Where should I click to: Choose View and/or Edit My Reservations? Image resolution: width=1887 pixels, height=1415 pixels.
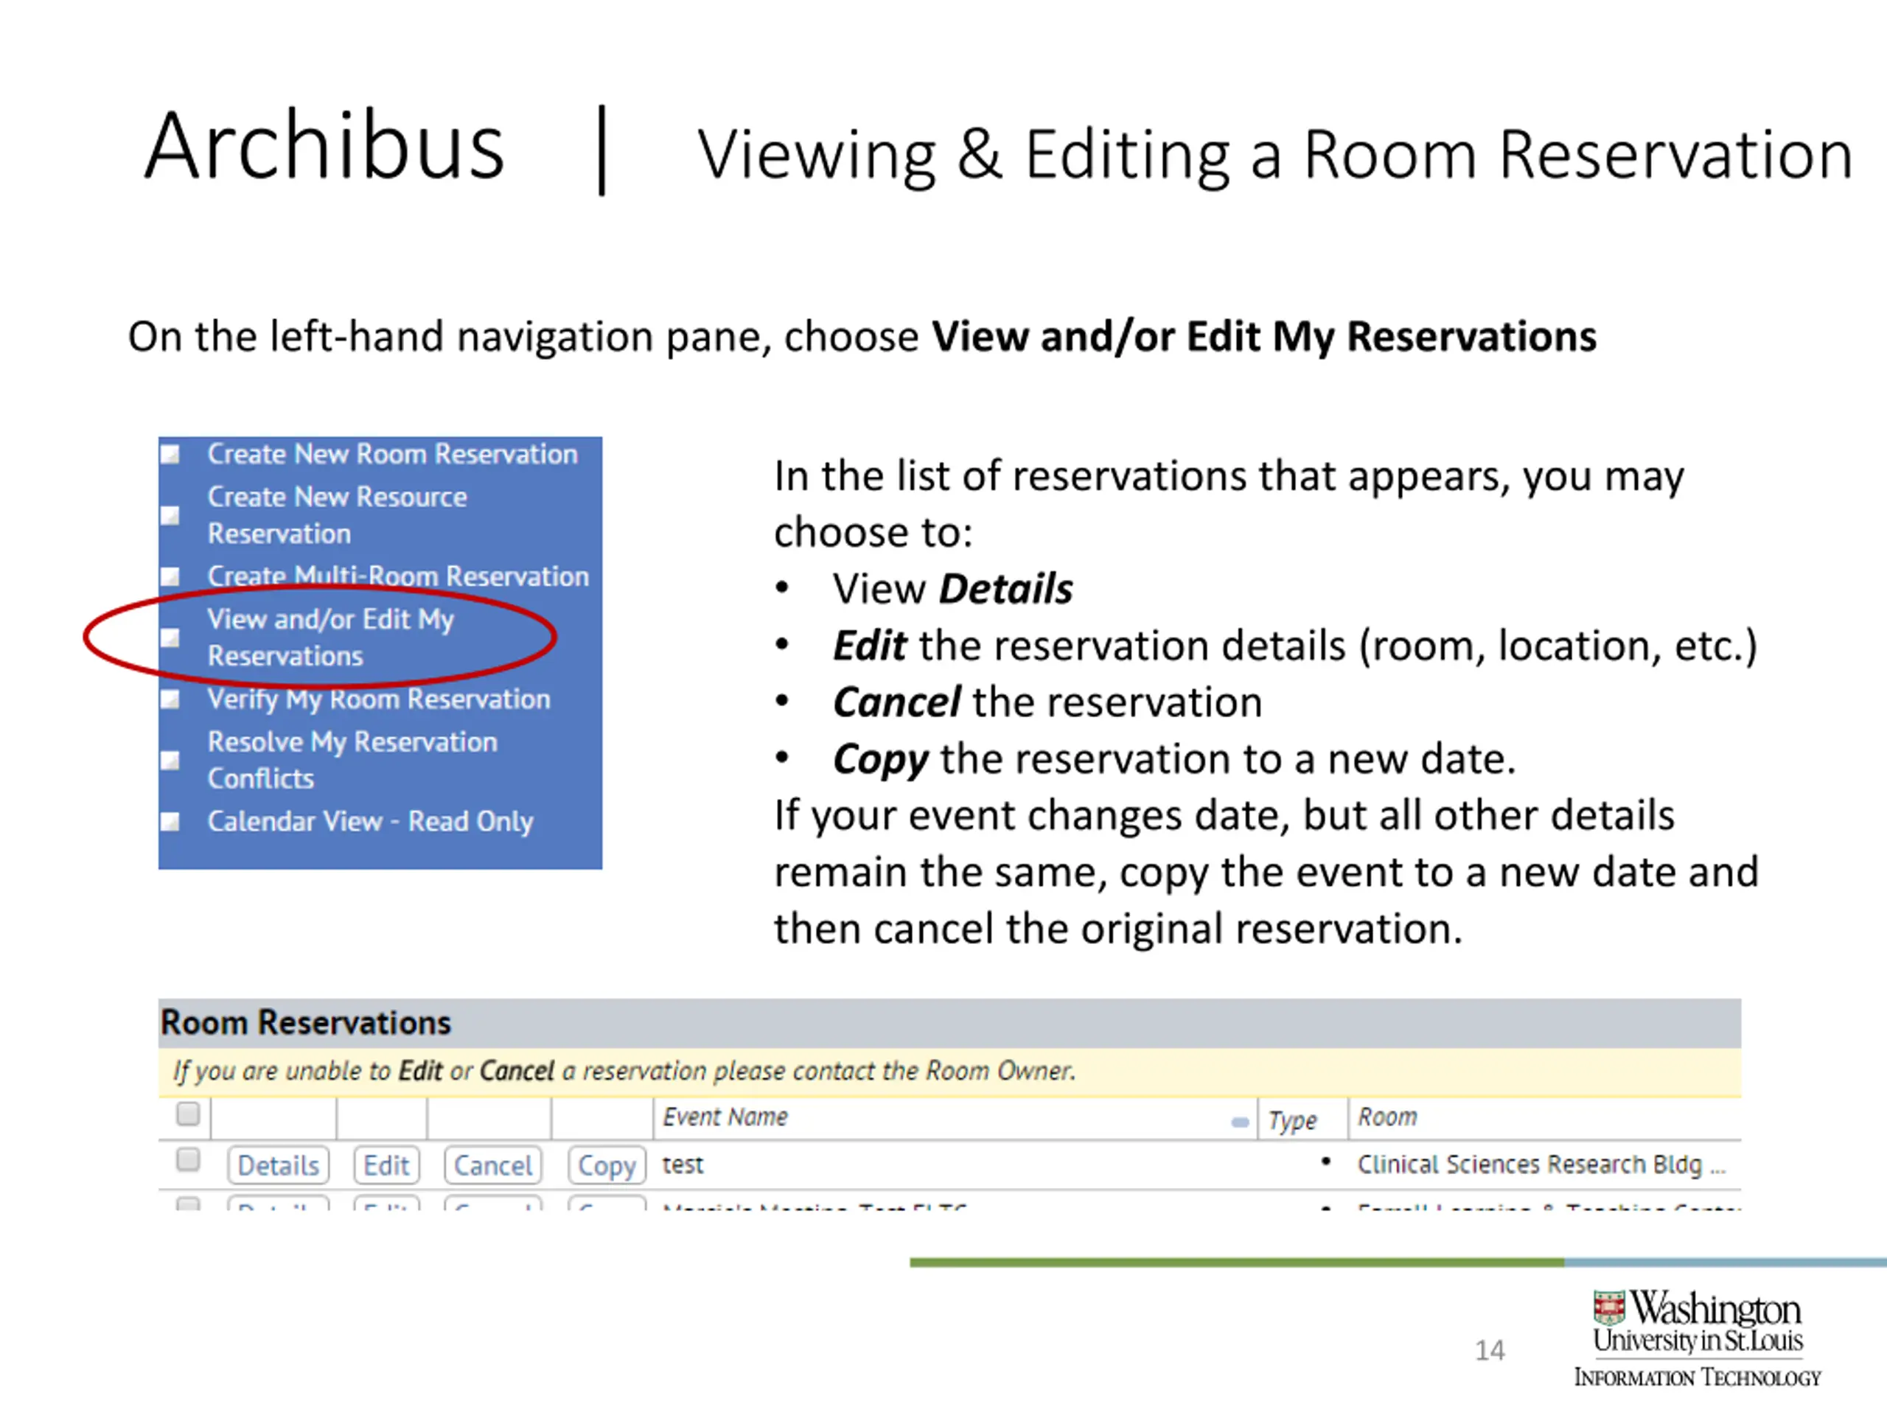(x=330, y=637)
